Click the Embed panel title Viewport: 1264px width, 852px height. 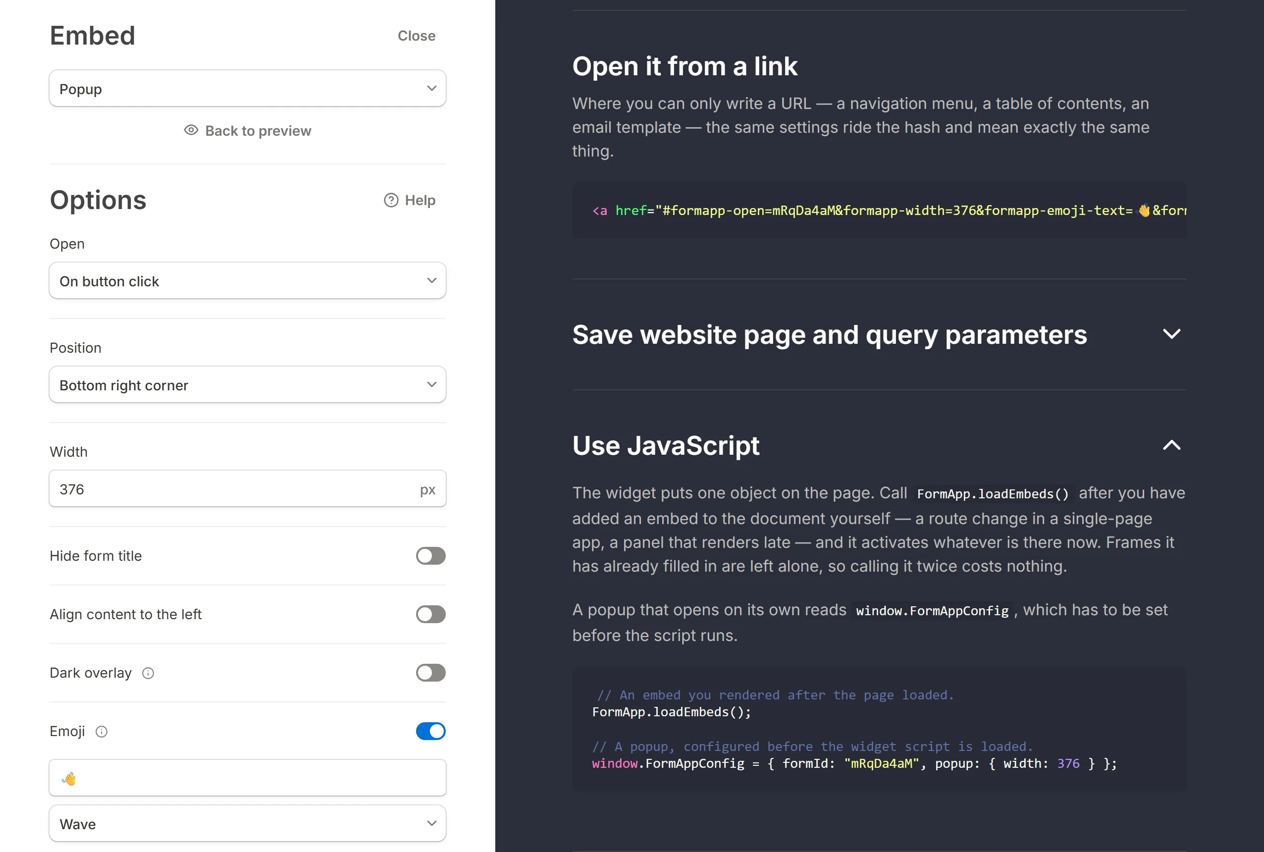[92, 36]
